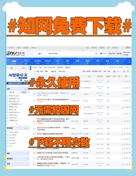
Task: Check the CSSCI(4978) source filter
Action: [x=8, y=135]
